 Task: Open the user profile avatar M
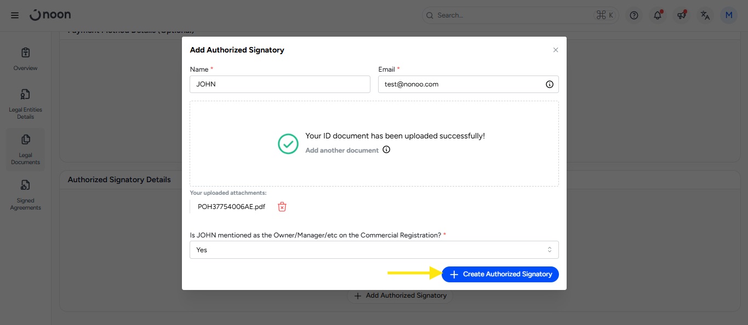tap(729, 15)
